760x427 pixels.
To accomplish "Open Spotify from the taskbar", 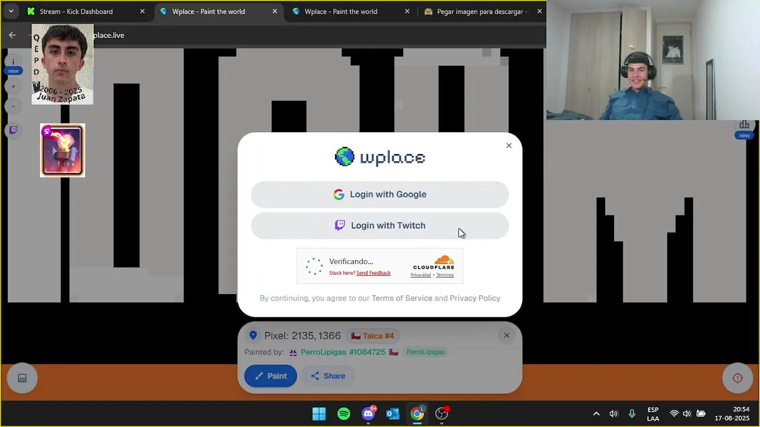I will pyautogui.click(x=344, y=414).
